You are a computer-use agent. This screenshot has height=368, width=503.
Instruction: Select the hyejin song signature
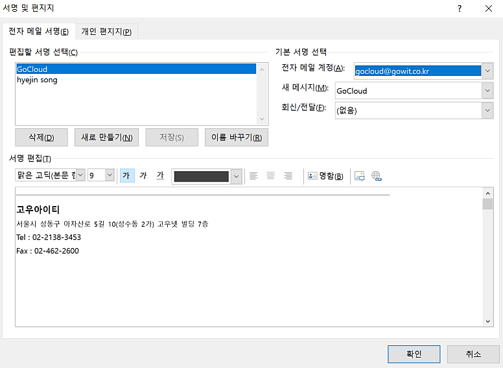(37, 80)
